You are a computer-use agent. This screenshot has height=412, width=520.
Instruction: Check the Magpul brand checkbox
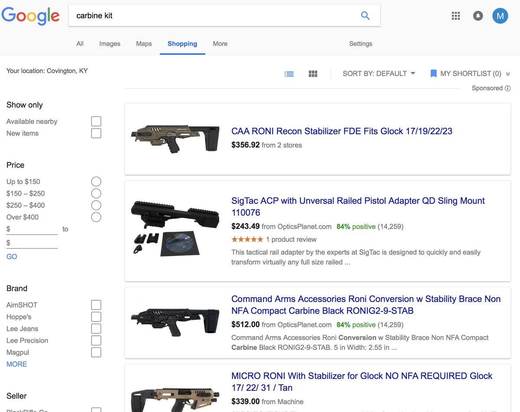pyautogui.click(x=96, y=352)
